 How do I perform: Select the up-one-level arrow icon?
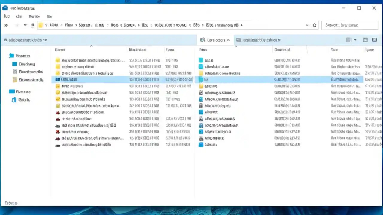[x=25, y=25]
